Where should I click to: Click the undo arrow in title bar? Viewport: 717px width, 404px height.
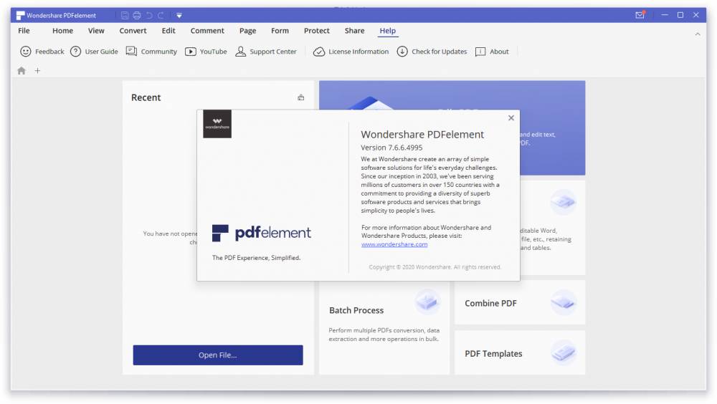(x=149, y=16)
